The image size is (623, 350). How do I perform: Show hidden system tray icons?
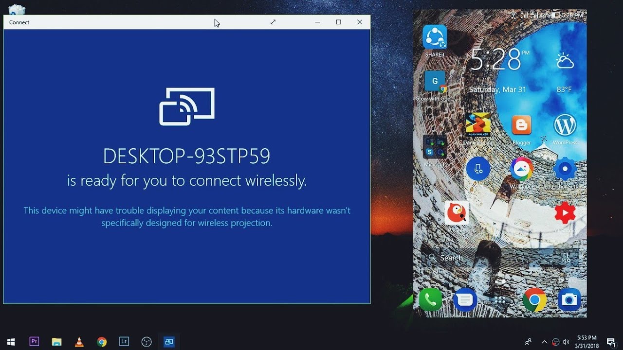point(545,342)
